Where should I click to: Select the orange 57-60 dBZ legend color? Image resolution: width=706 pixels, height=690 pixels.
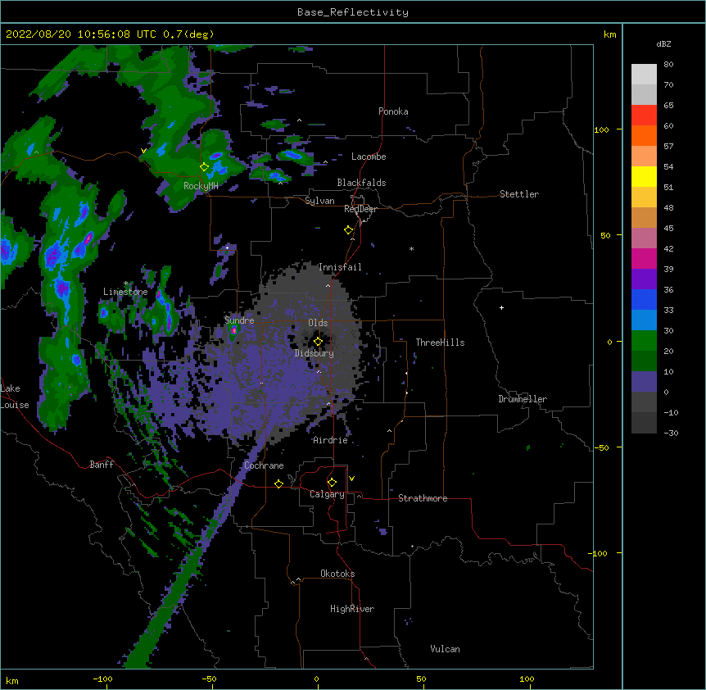pyautogui.click(x=644, y=135)
